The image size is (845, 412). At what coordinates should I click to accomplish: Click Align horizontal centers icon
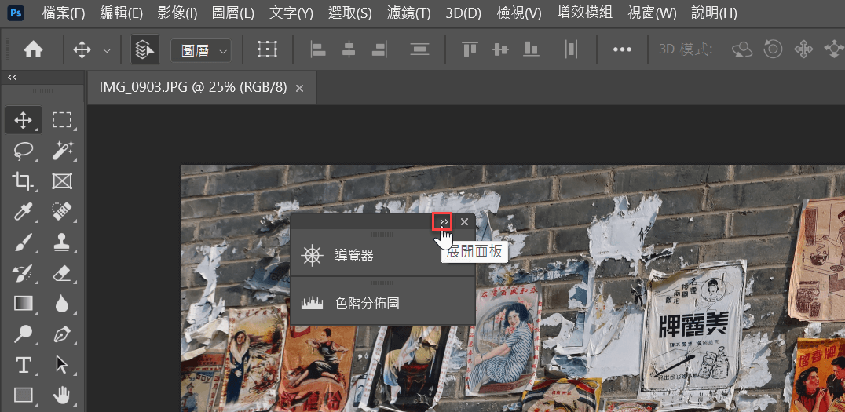click(349, 49)
